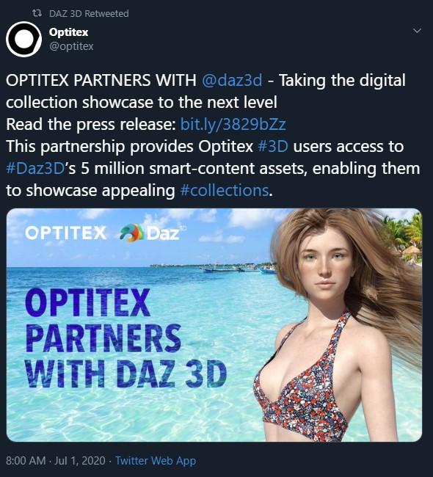The width and height of the screenshot is (433, 477).
Task: Click the 8:00 AM · Jul 1, 2020 timestamp
Action: tap(56, 460)
